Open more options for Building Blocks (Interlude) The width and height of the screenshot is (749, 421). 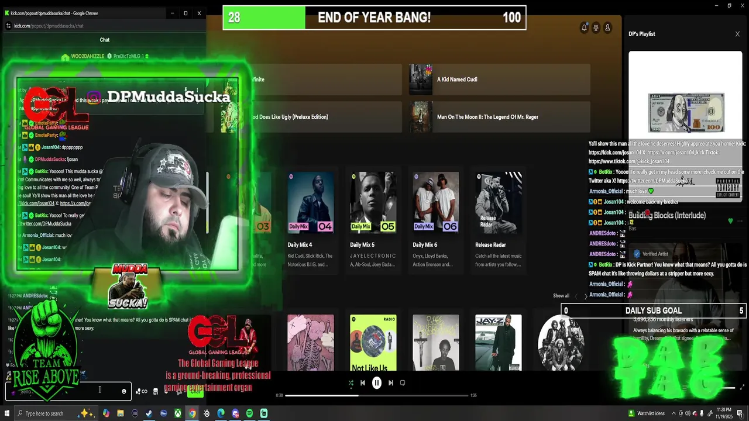point(740,221)
